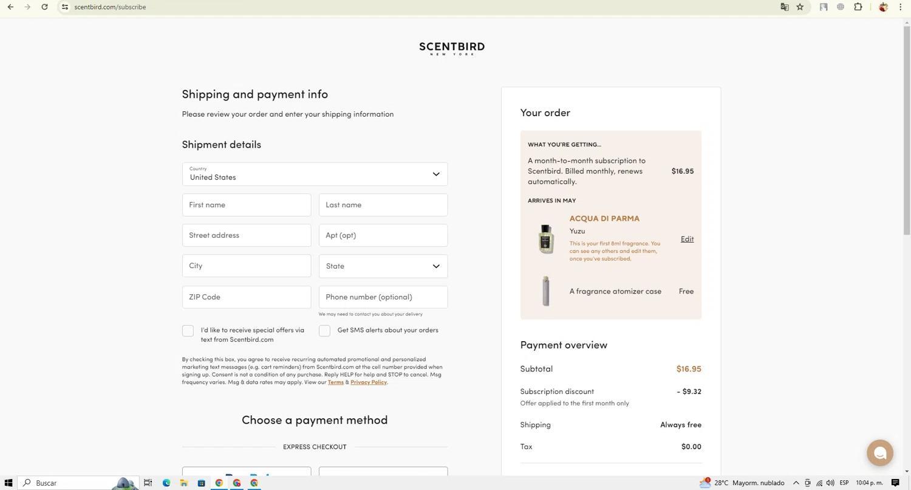Open the network Wi-Fi tray icon
This screenshot has width=911, height=490.
(x=819, y=483)
